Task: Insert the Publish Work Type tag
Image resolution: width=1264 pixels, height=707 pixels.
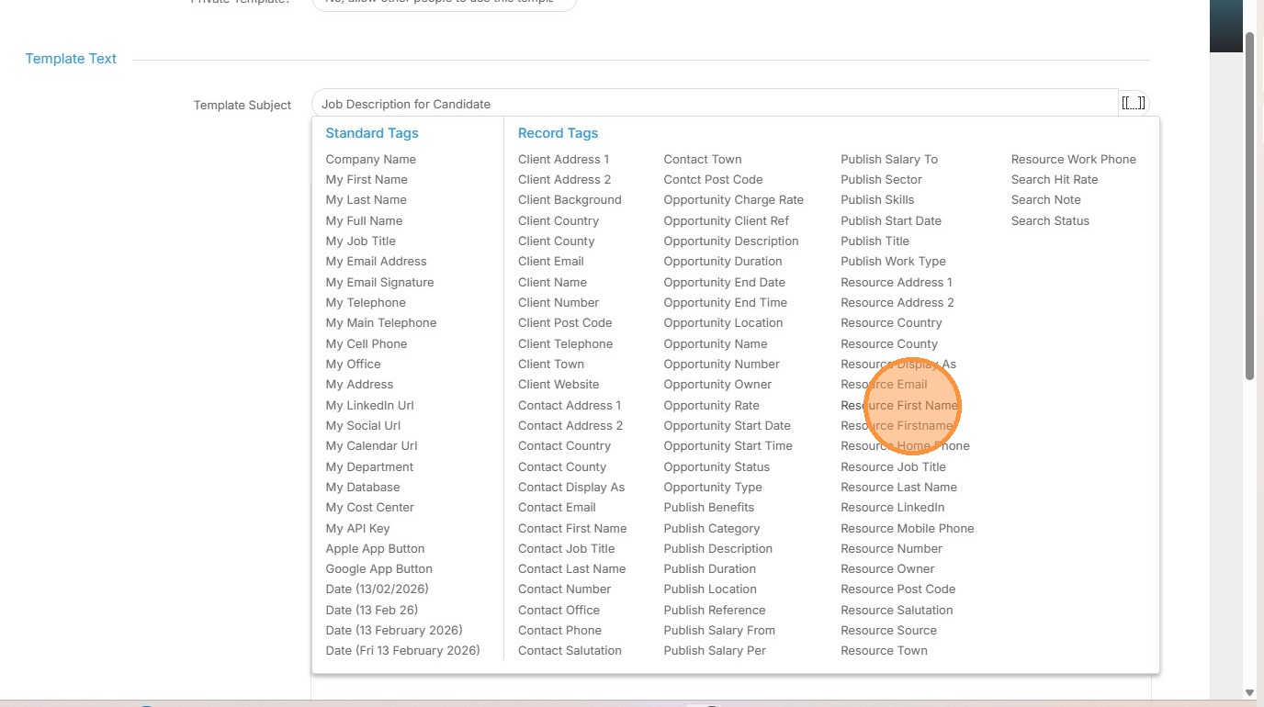Action: [894, 261]
